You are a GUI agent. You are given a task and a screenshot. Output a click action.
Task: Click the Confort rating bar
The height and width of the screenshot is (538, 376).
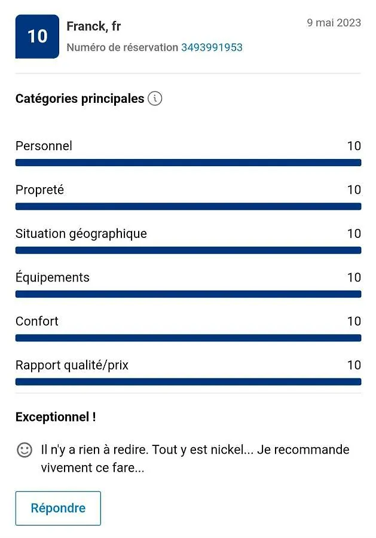(188, 338)
